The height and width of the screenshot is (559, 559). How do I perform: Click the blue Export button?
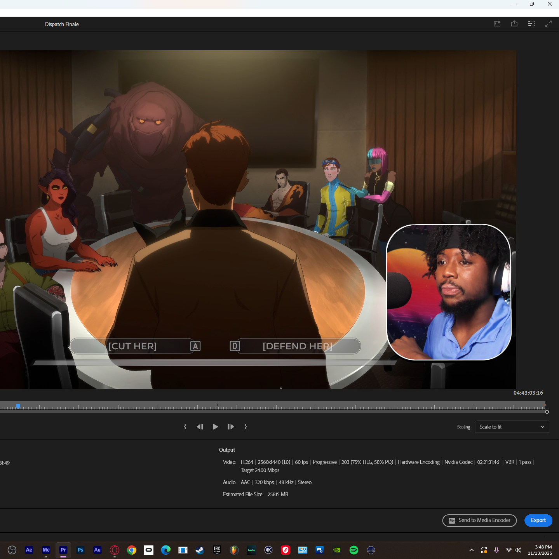[538, 520]
